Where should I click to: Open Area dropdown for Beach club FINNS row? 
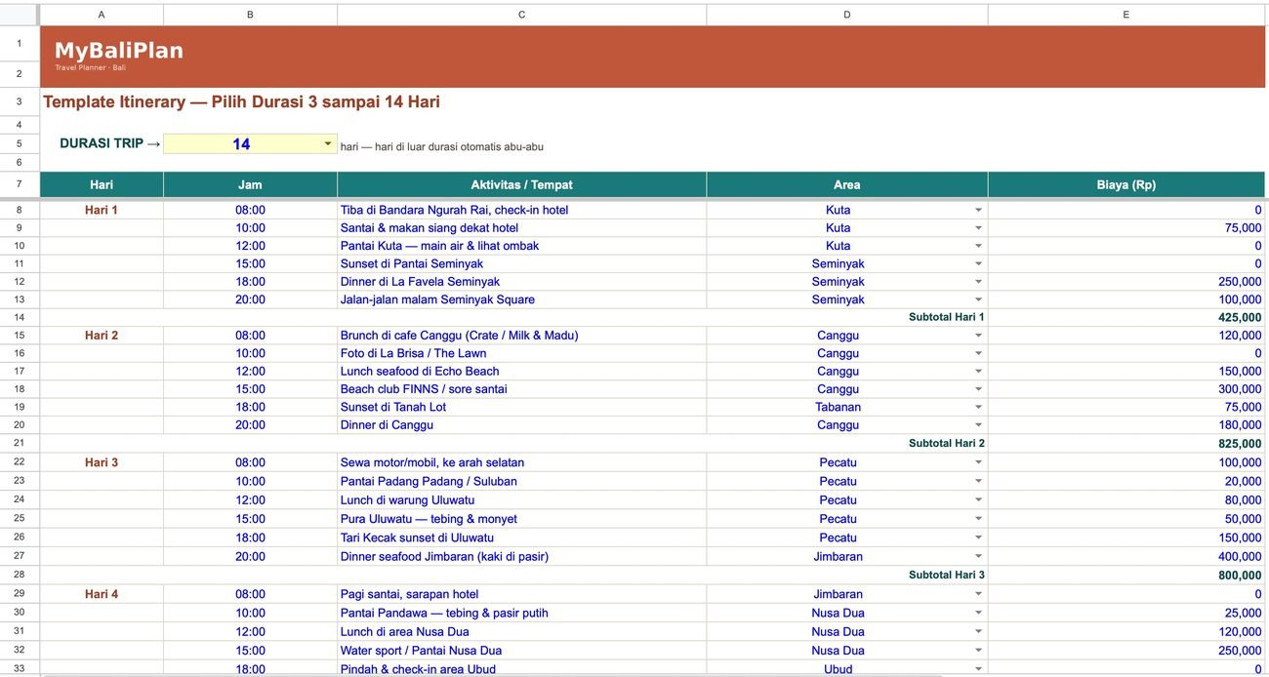click(x=978, y=388)
